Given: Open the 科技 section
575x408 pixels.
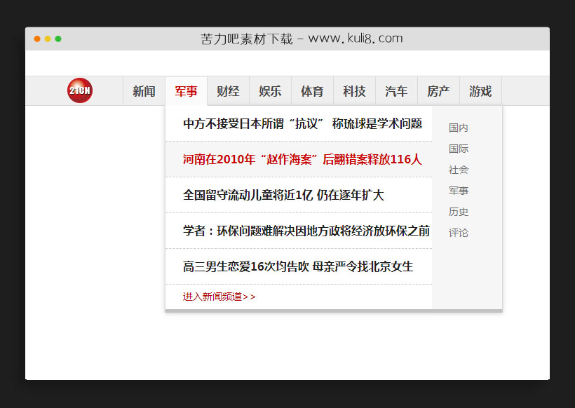Looking at the screenshot, I should point(354,90).
